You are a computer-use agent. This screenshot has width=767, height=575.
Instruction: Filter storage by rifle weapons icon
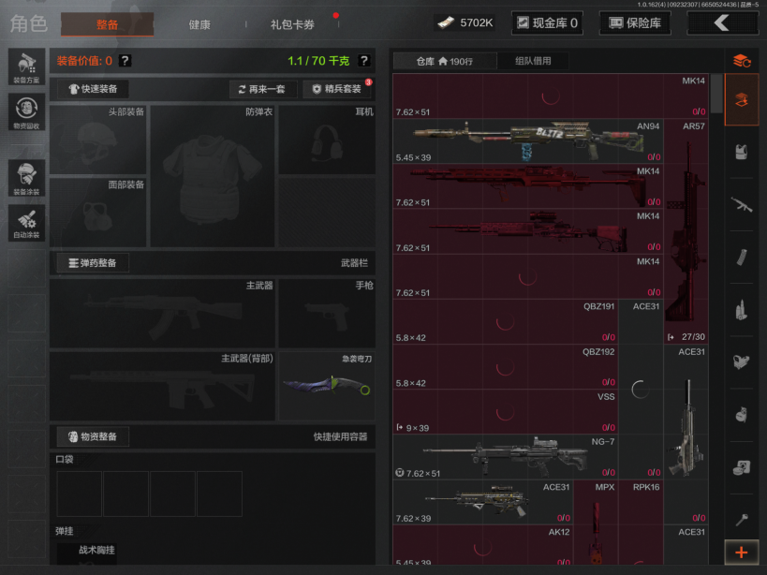[741, 204]
